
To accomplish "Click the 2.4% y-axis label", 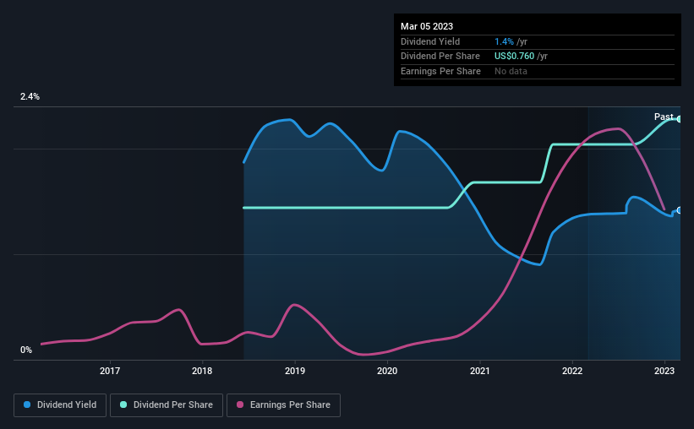I will point(30,96).
